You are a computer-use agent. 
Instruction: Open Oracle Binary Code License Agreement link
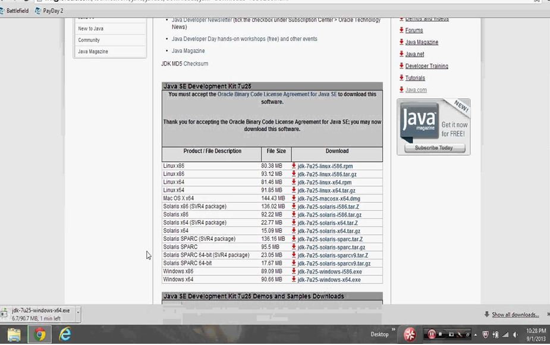(x=277, y=94)
